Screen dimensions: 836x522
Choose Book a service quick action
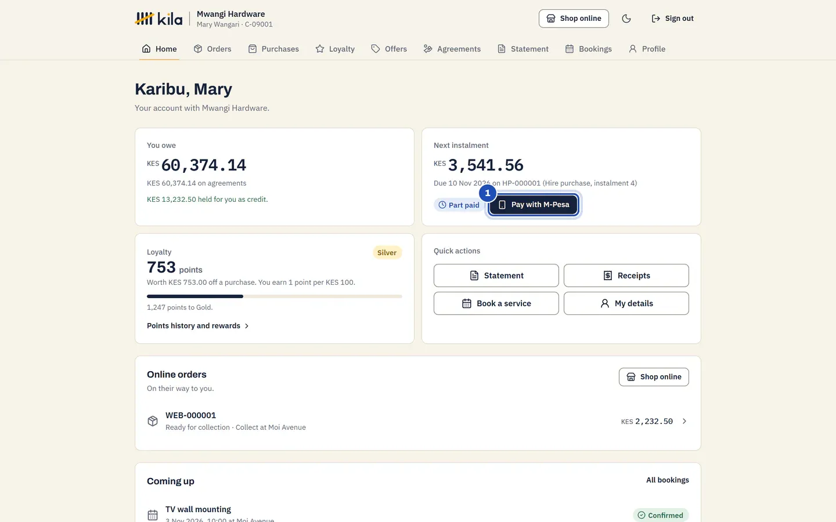(496, 303)
